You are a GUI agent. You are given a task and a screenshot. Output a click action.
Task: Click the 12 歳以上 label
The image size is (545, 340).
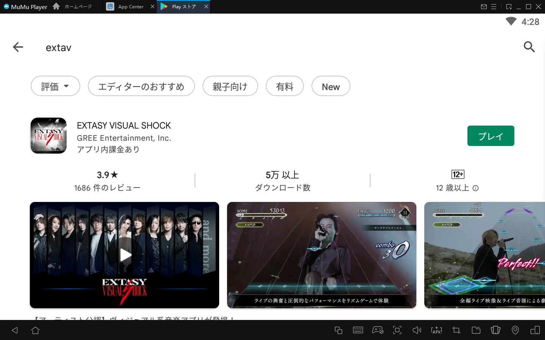click(x=453, y=188)
